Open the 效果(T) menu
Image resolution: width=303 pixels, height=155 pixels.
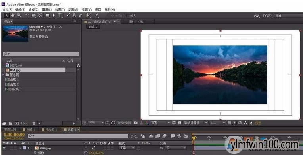pos(60,9)
